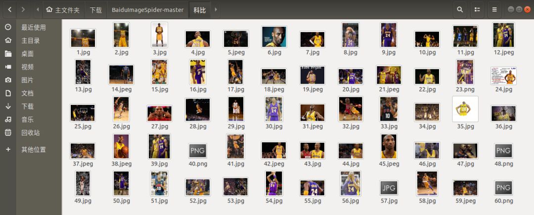The image size is (534, 215).
Task: Click file name 30.jpg
Action: [274, 127]
